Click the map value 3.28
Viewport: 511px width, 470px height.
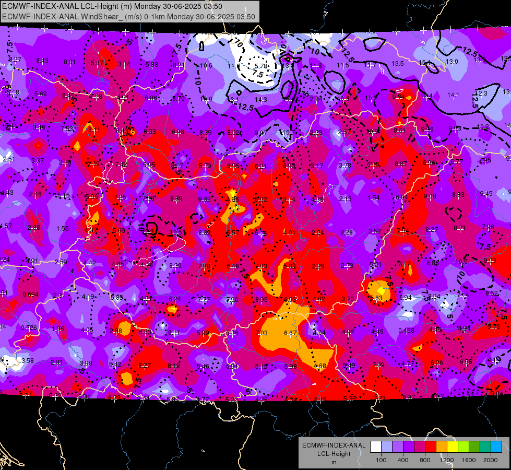[x=347, y=232]
